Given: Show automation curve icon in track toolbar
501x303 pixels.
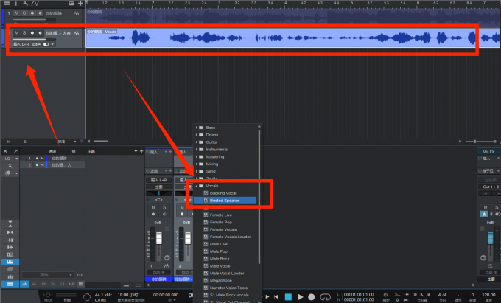Looking at the screenshot, I should tap(35, 3).
